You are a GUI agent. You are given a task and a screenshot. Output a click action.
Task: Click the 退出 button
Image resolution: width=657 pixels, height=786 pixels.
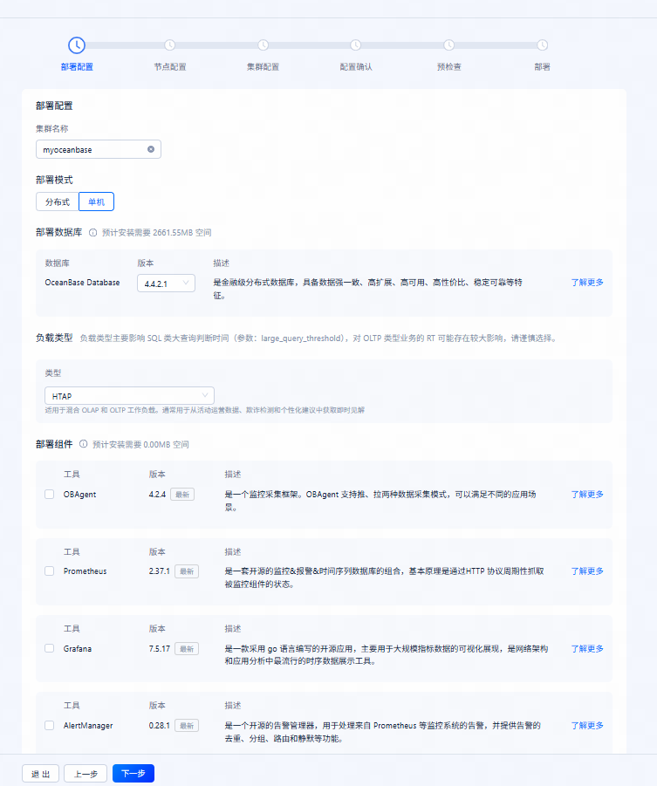coord(41,774)
